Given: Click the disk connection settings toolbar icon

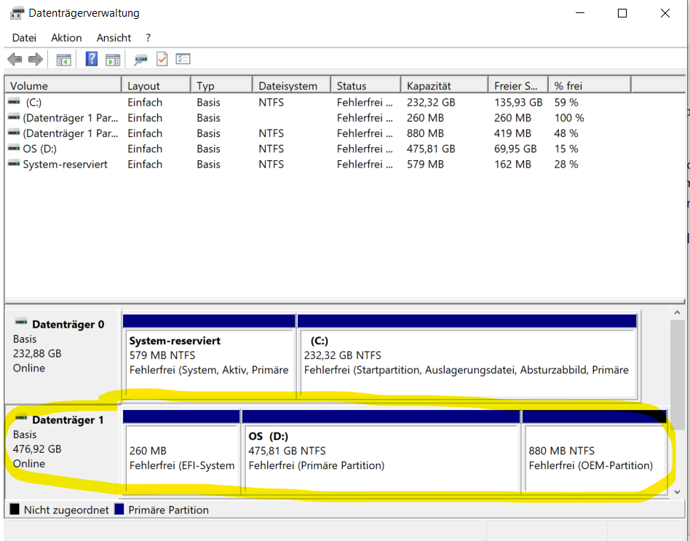Looking at the screenshot, I should pyautogui.click(x=140, y=60).
